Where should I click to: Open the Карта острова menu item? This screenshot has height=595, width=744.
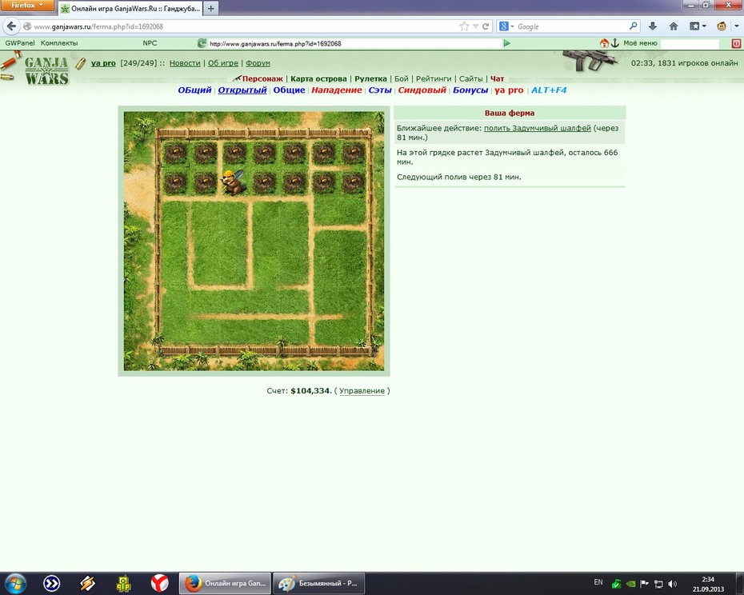click(318, 78)
